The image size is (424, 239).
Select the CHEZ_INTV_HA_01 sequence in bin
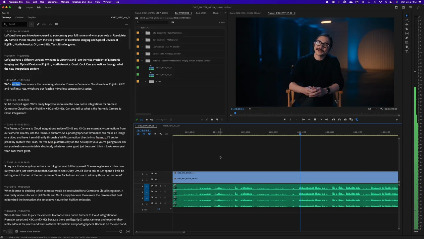pos(164,68)
